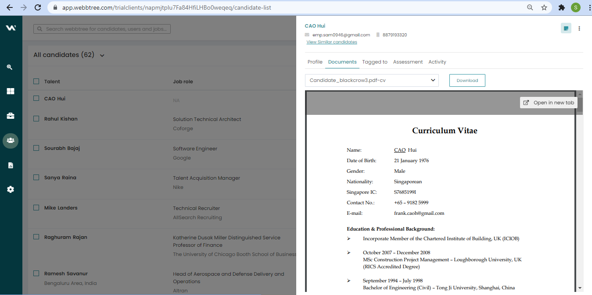592x295 pixels.
Task: Click Open in new tab button
Action: pos(549,103)
